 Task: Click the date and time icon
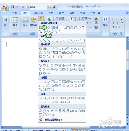[96, 23]
